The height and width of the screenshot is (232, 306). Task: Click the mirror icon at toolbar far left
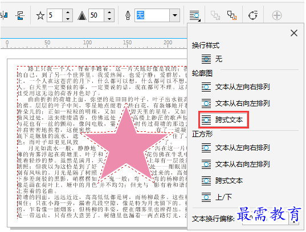4,15
